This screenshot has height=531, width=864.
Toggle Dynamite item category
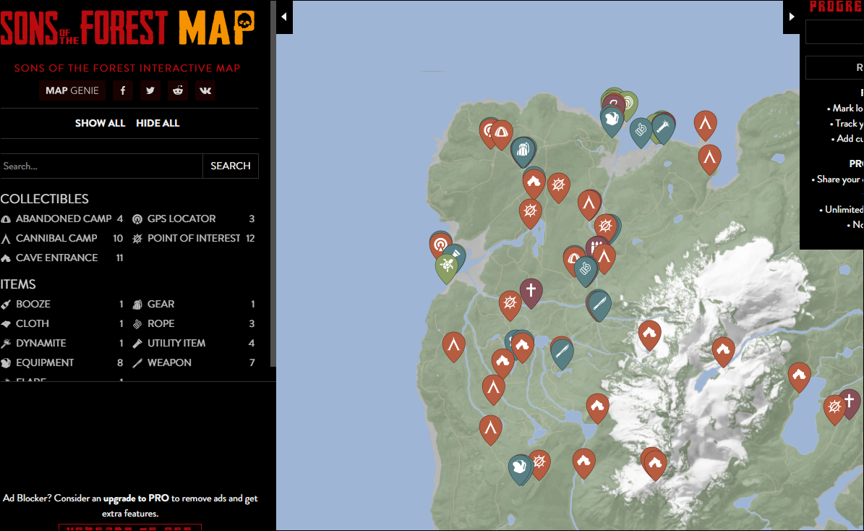(62, 343)
